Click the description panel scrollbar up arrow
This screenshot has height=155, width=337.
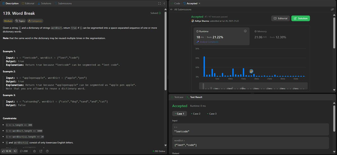coord(166,9)
